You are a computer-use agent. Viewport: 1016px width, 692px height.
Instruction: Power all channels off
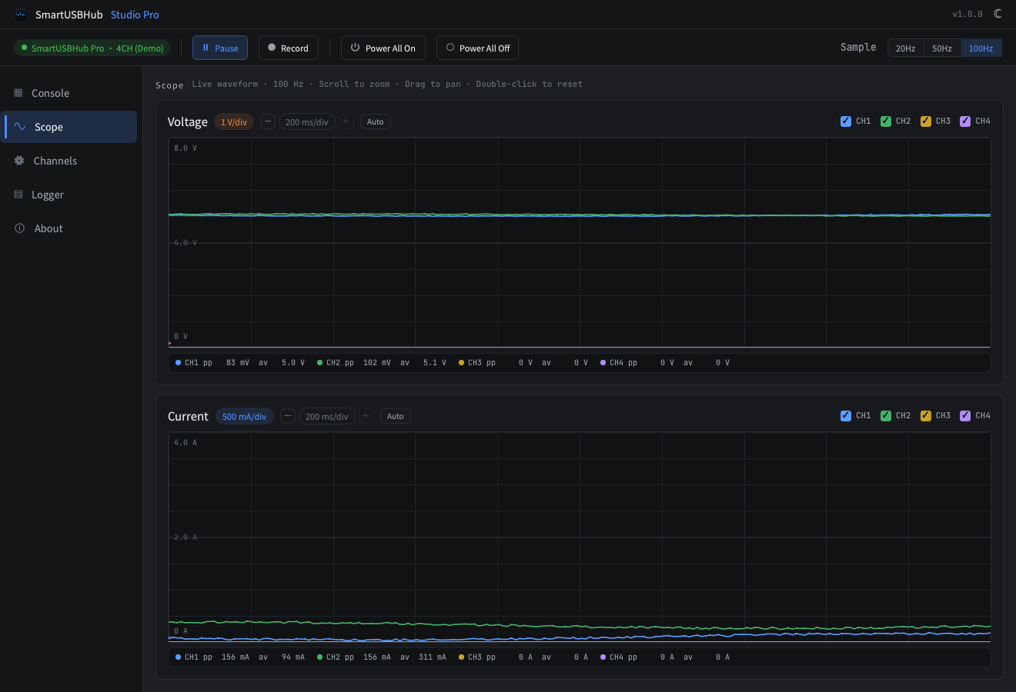477,48
